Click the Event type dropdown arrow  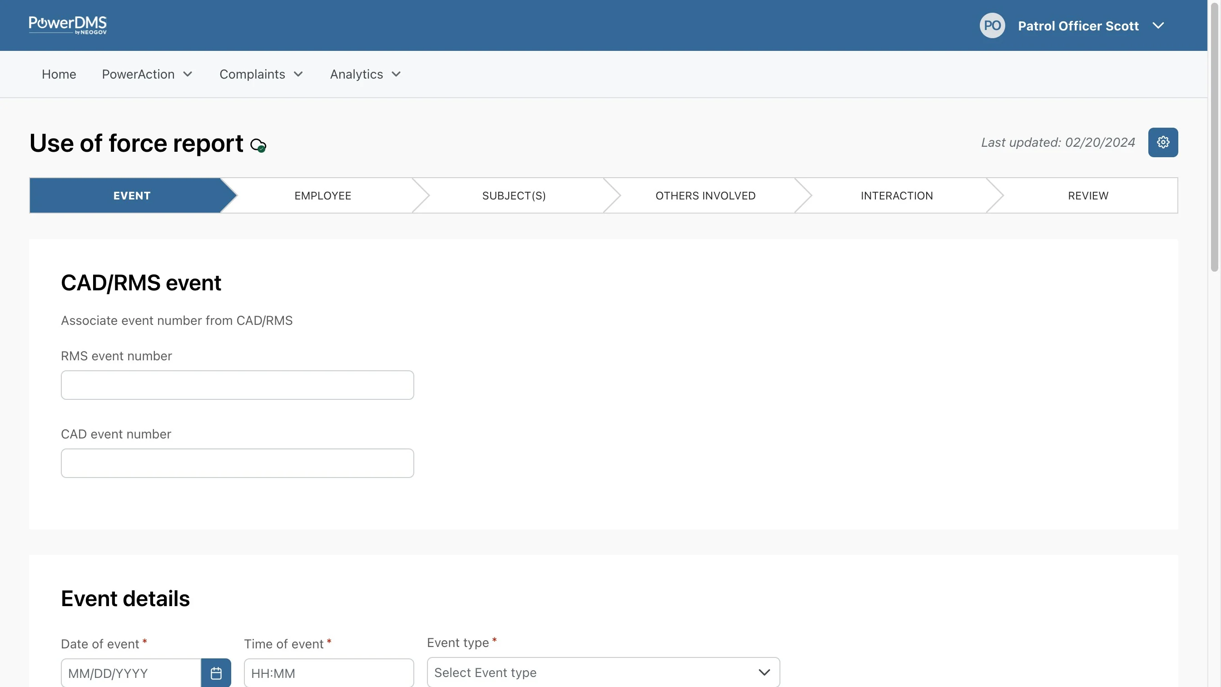[x=764, y=672]
